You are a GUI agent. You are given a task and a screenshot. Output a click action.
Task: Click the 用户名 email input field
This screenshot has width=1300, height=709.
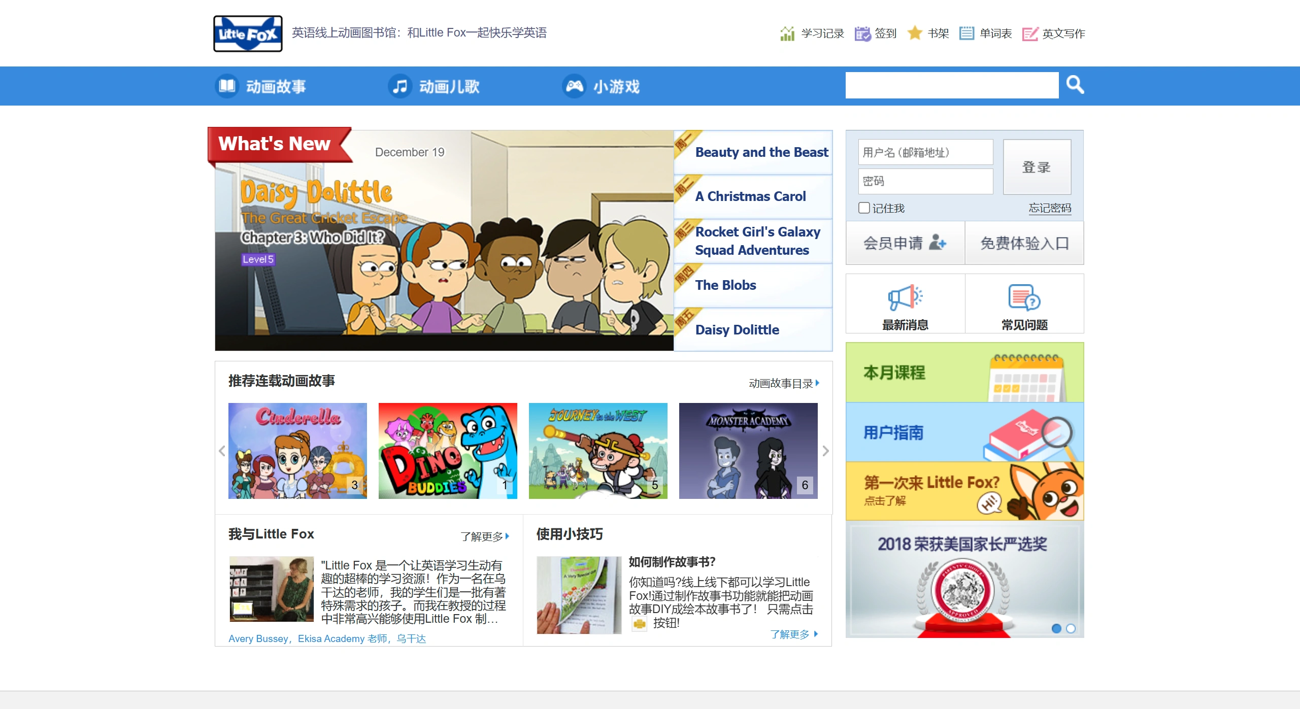pos(925,152)
